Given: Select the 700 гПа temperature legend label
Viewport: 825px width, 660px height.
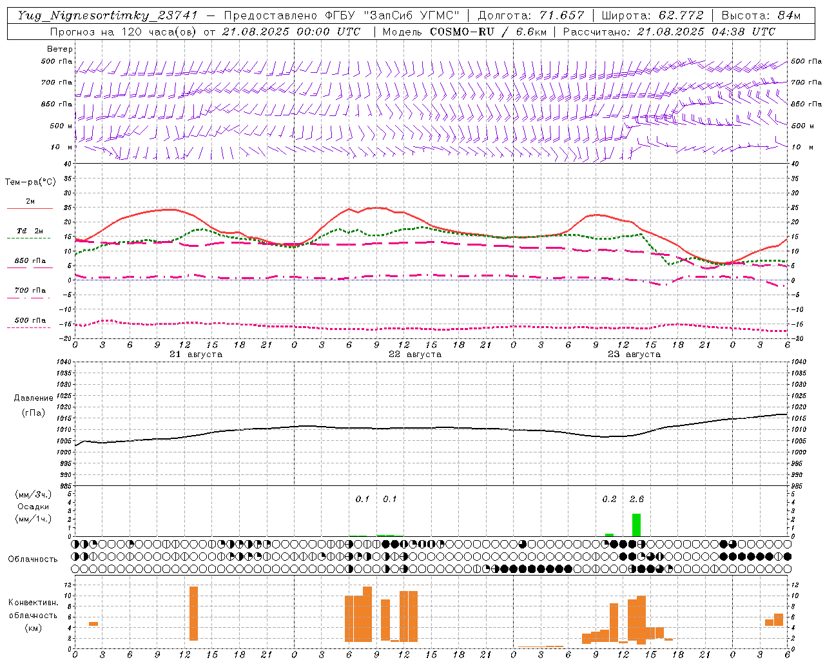Looking at the screenshot, I should point(30,290).
